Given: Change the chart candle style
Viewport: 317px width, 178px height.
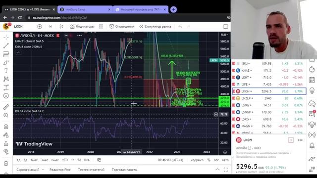Looking at the screenshot, I should (61, 26).
